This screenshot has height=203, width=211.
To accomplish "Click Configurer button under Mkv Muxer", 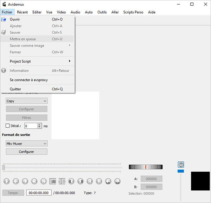I will [27, 152].
